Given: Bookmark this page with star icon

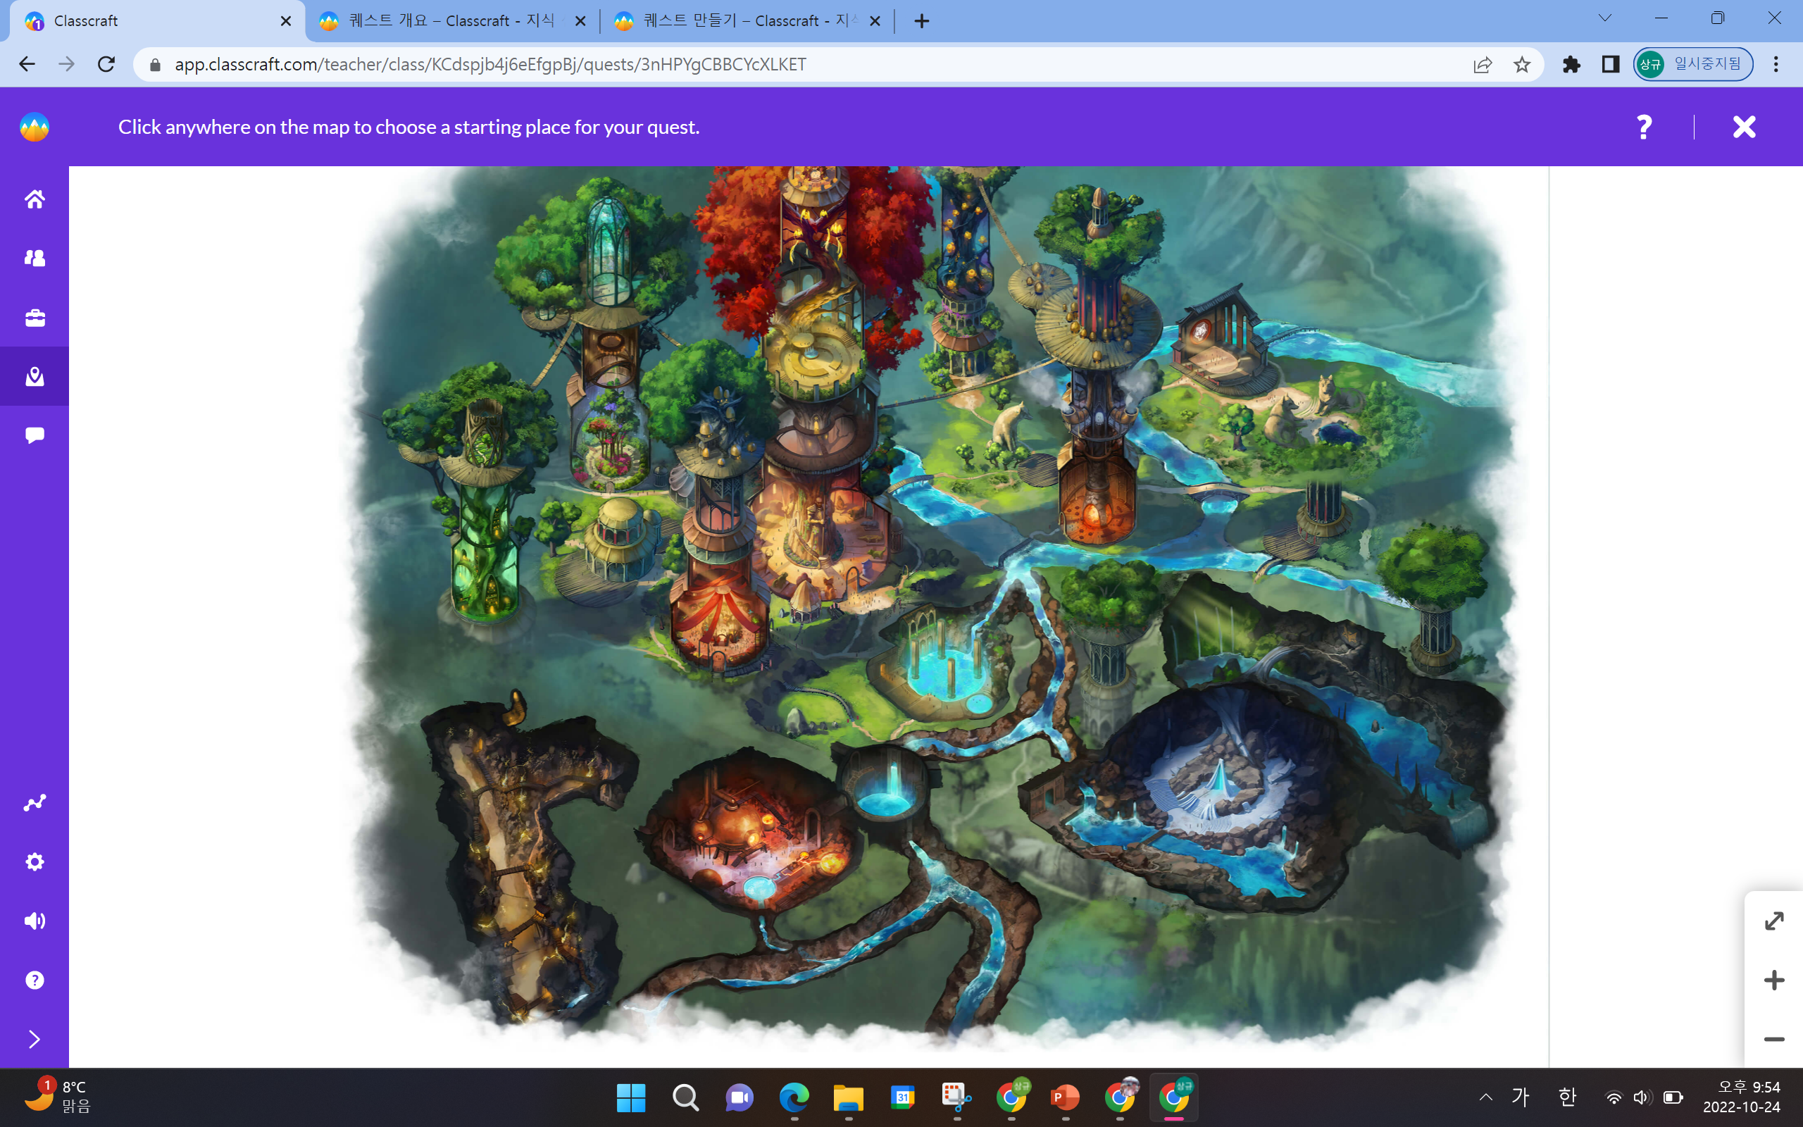Looking at the screenshot, I should click(1522, 65).
